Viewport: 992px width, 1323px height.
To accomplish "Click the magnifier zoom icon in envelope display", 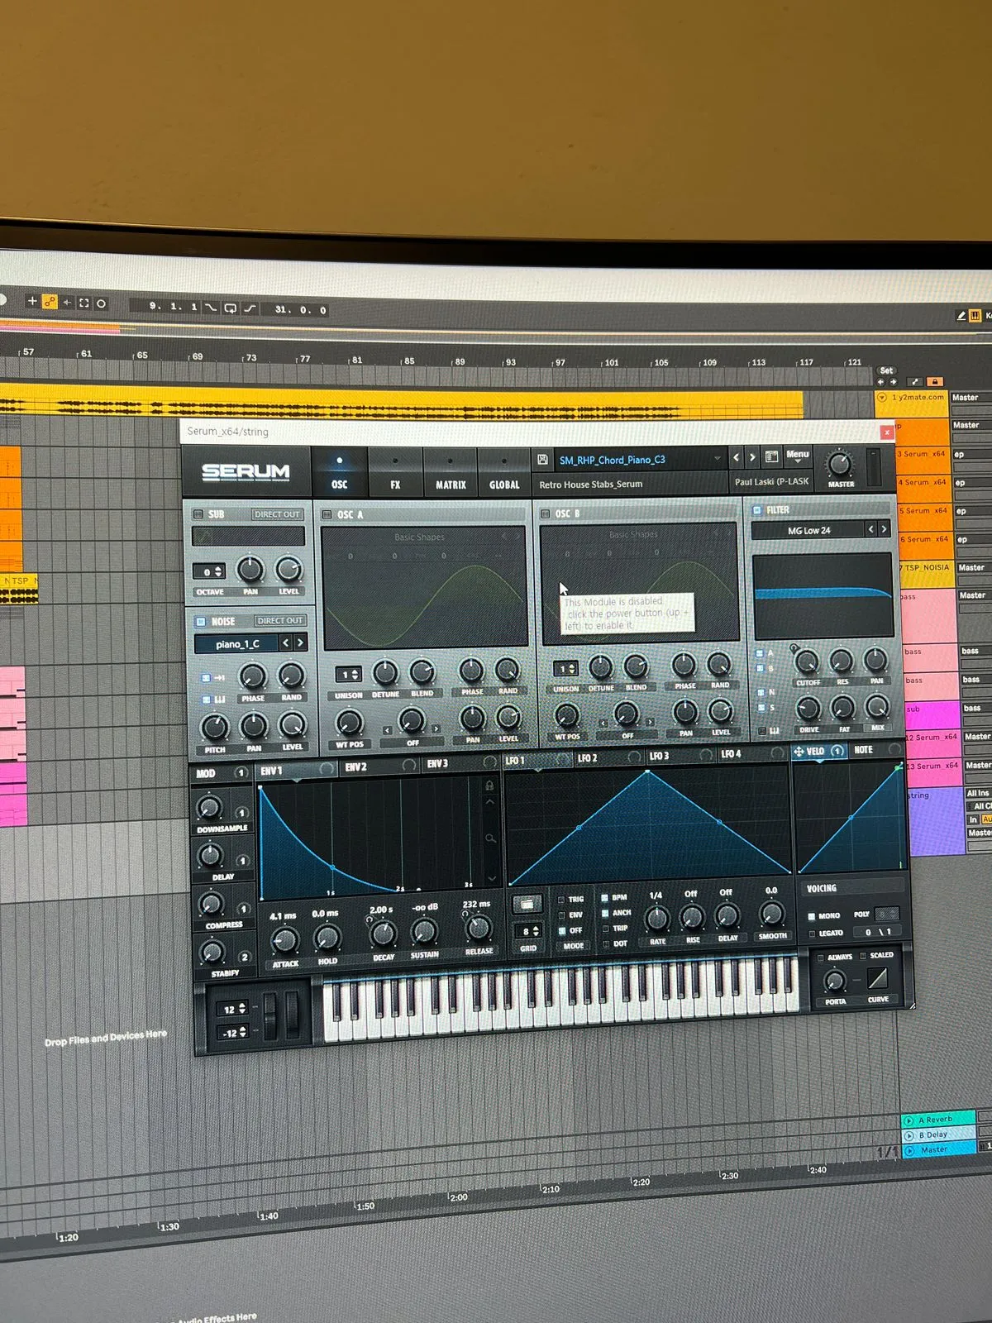I will pos(490,838).
